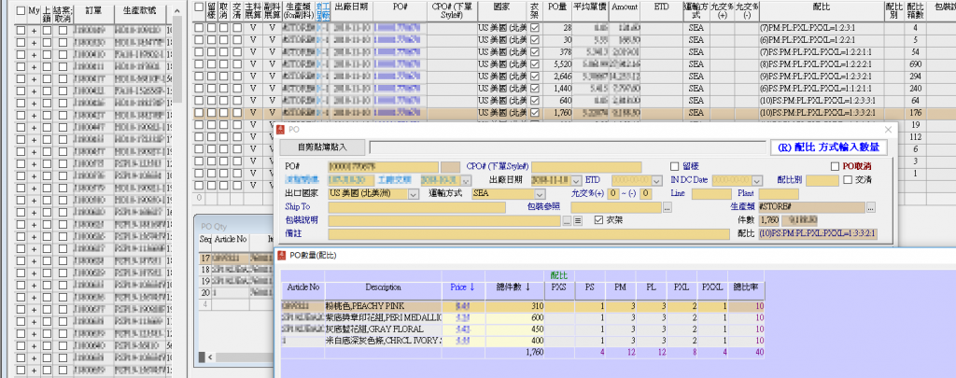956x378 pixels.
Task: Toggle the 衣架 checkbox in PO dialog
Action: pyautogui.click(x=598, y=220)
